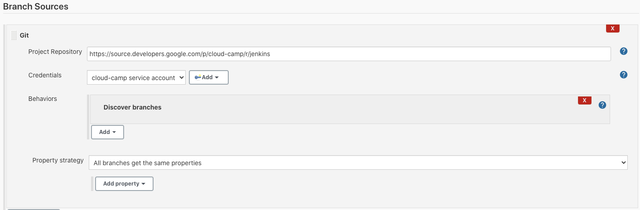640x210 pixels.
Task: Open help icon for Credentials row
Action: point(623,75)
